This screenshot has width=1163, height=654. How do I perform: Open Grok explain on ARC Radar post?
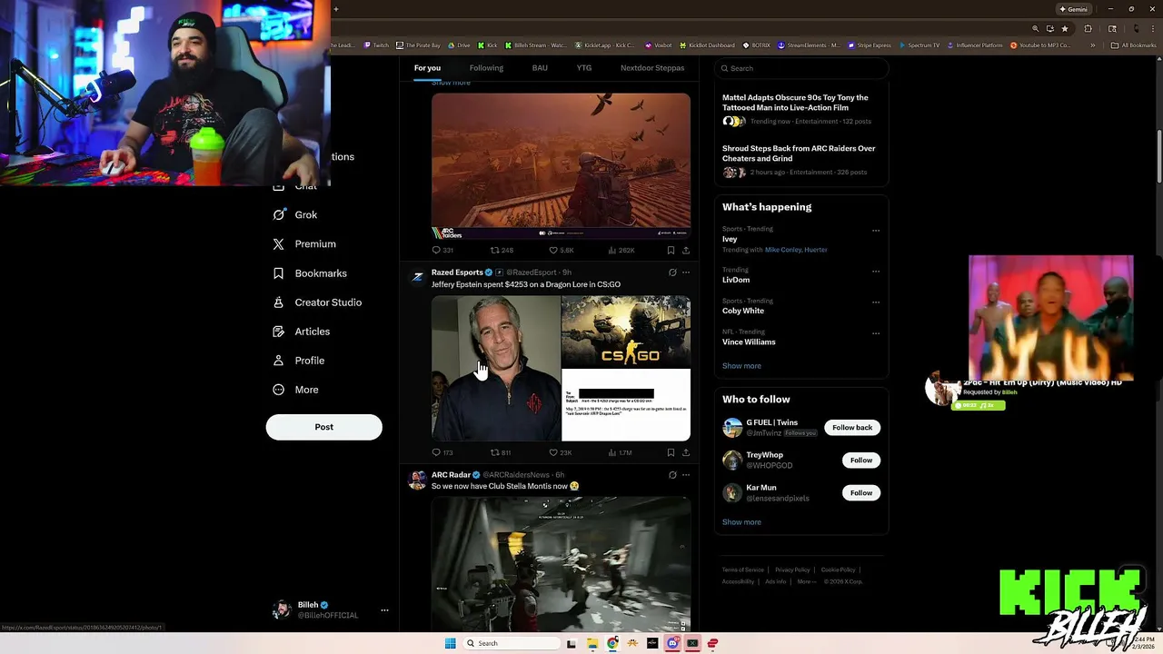pos(672,474)
